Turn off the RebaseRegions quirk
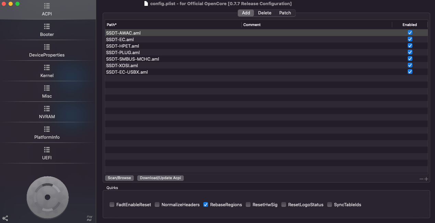 click(x=206, y=205)
